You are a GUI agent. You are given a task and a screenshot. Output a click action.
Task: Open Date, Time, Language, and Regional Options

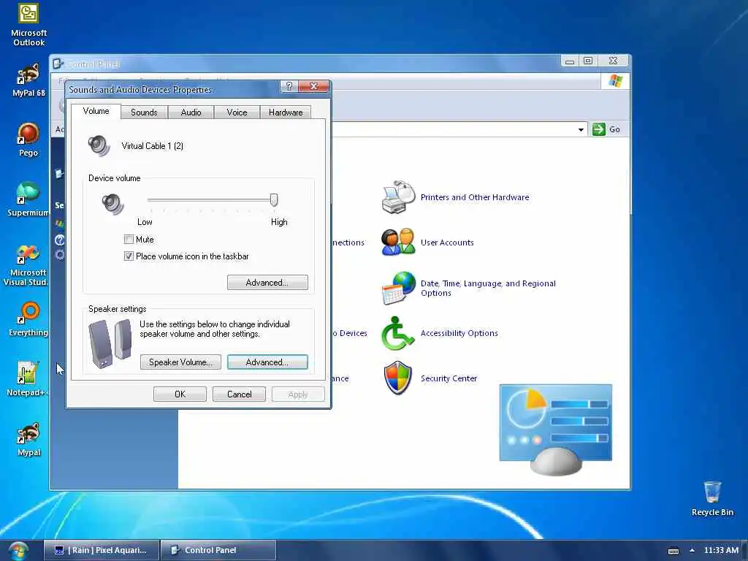(x=488, y=288)
